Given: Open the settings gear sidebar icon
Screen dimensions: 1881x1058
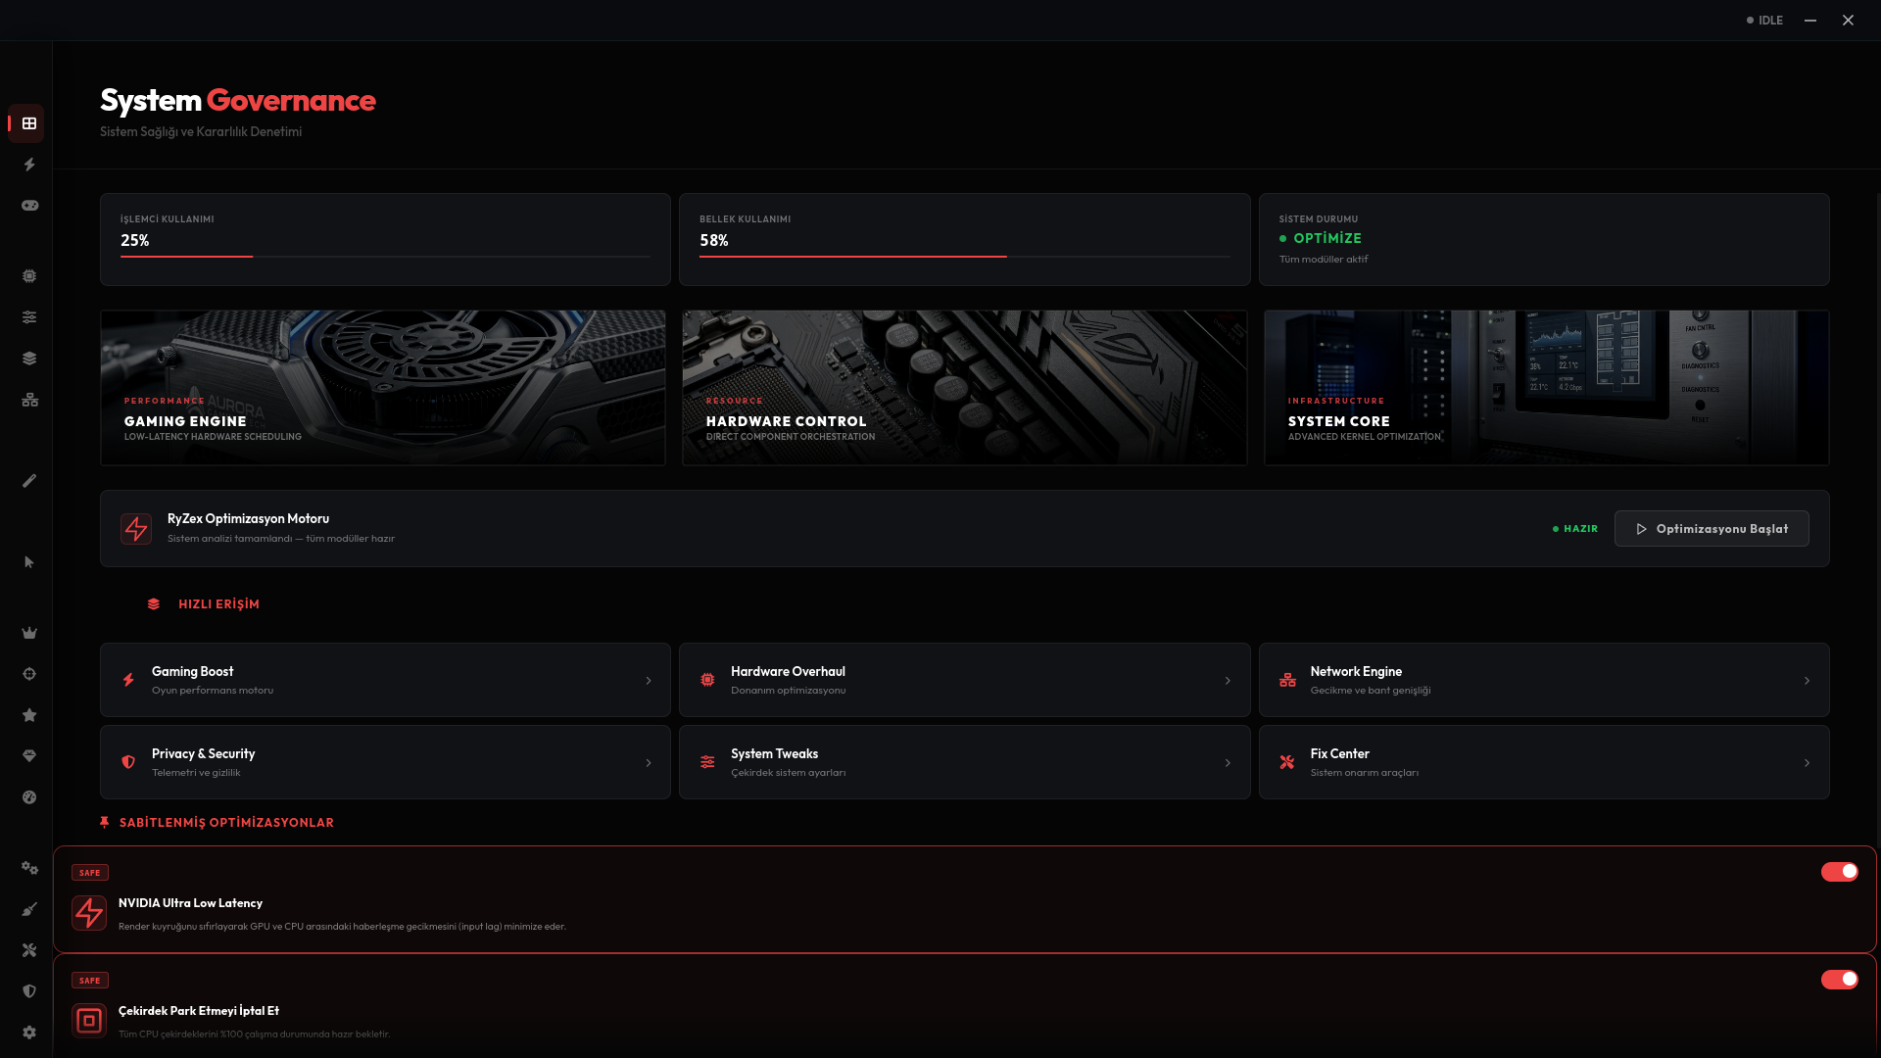Looking at the screenshot, I should coord(29,1033).
